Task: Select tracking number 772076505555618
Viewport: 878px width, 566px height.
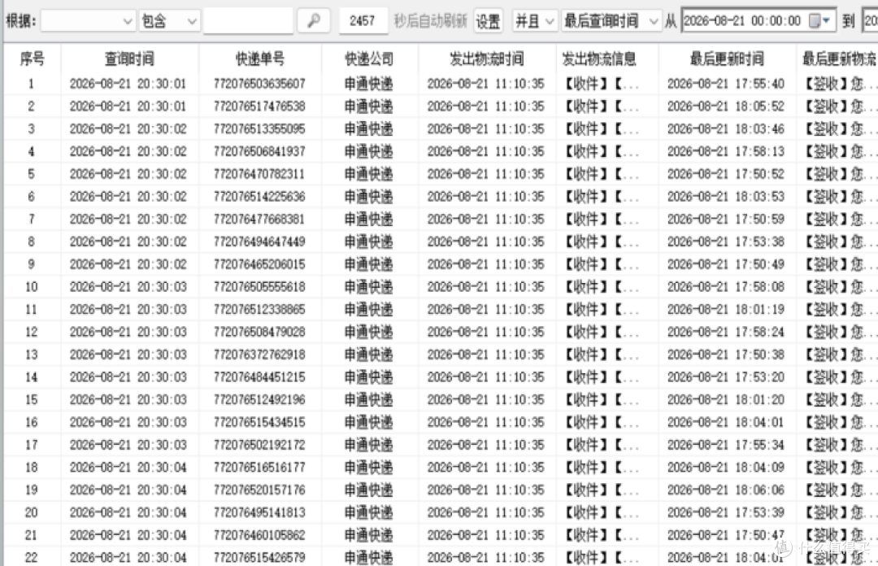Action: pos(259,287)
